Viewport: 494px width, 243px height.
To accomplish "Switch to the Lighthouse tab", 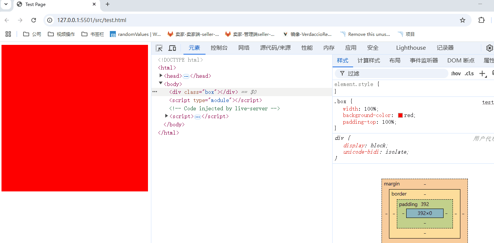I will pyautogui.click(x=411, y=48).
